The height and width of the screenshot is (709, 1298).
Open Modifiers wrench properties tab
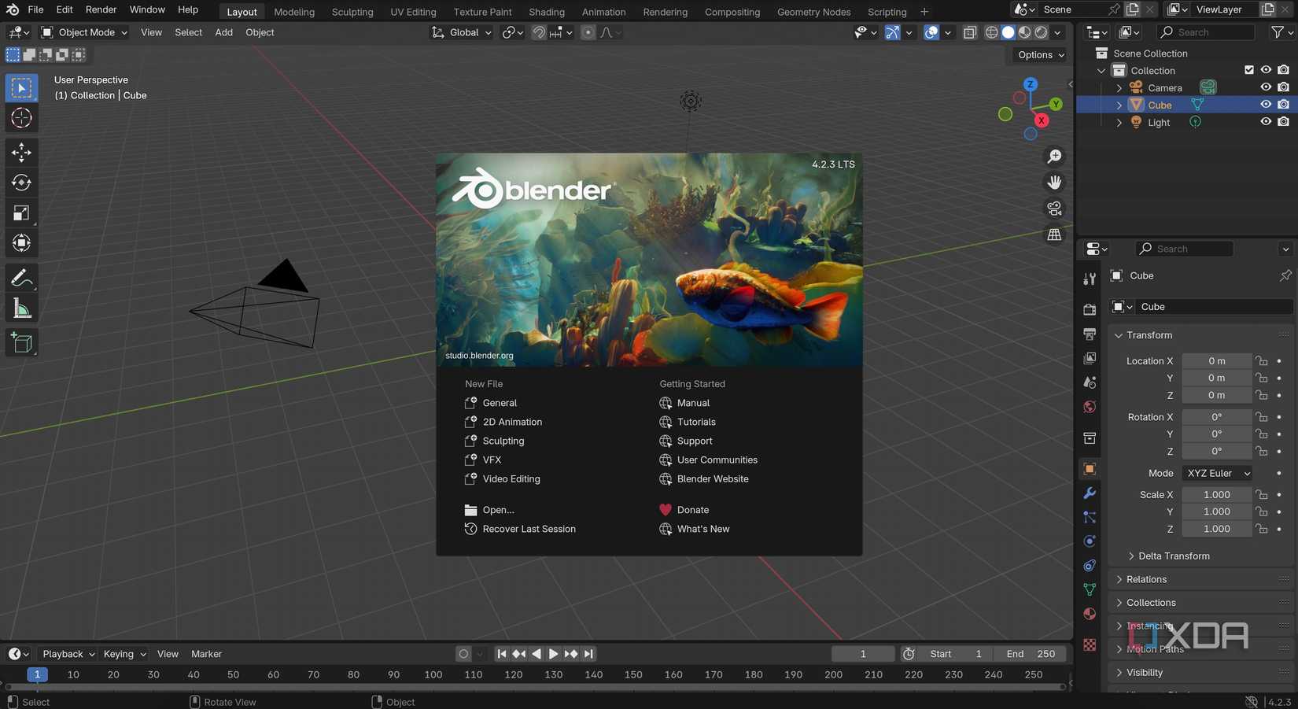(1090, 493)
